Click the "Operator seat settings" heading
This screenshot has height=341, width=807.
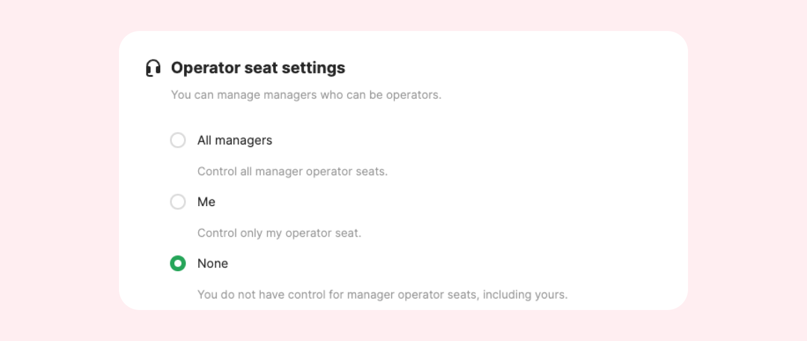pyautogui.click(x=258, y=68)
